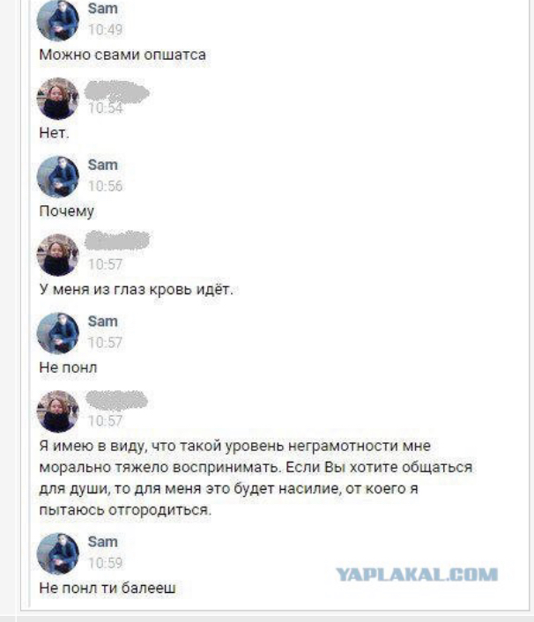Select the message 'Можно свами опшатса'
Image resolution: width=534 pixels, height=622 pixels.
122,55
